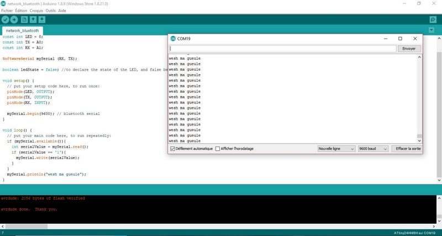
Task: Open the Aide menu
Action: coord(62,11)
